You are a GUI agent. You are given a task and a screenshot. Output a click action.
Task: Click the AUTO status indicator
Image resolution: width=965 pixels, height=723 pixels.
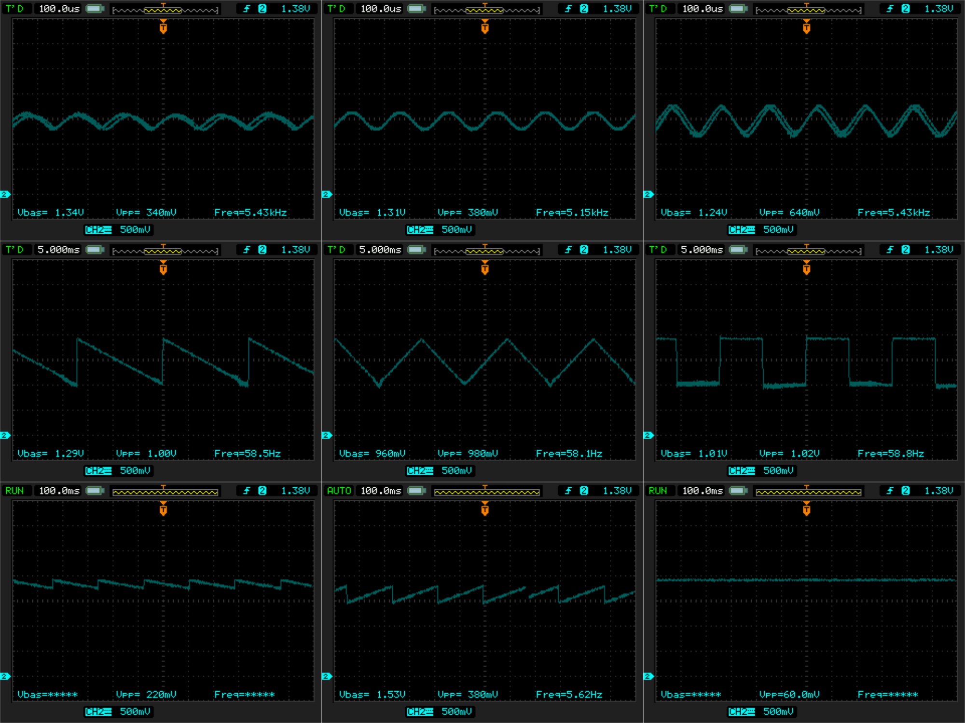tap(339, 491)
